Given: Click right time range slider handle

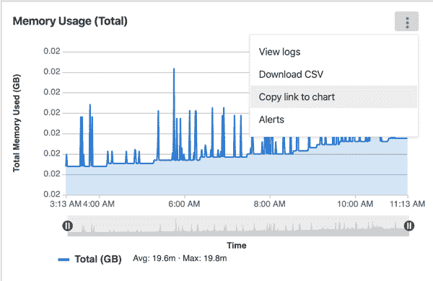Looking at the screenshot, I should (x=409, y=226).
